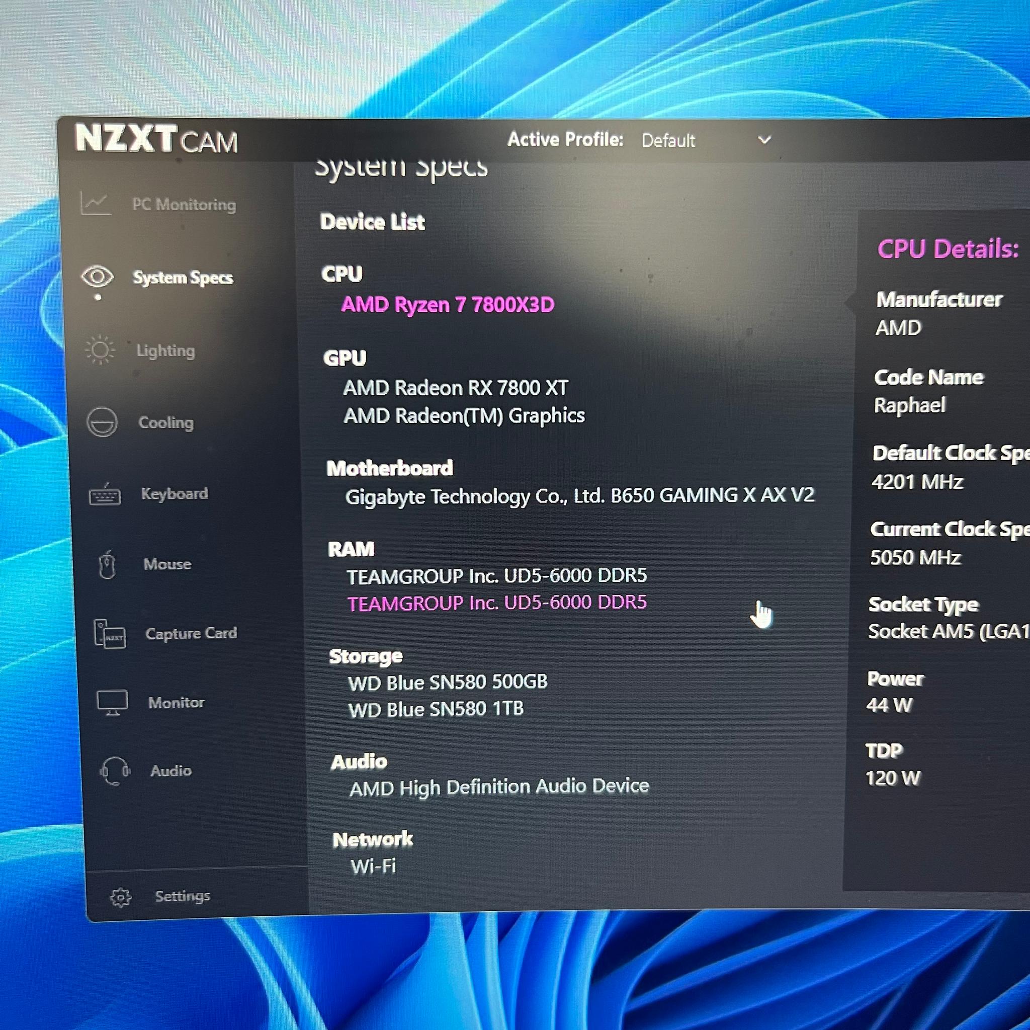Open the Capture Card icon
The height and width of the screenshot is (1030, 1030).
pos(109,633)
